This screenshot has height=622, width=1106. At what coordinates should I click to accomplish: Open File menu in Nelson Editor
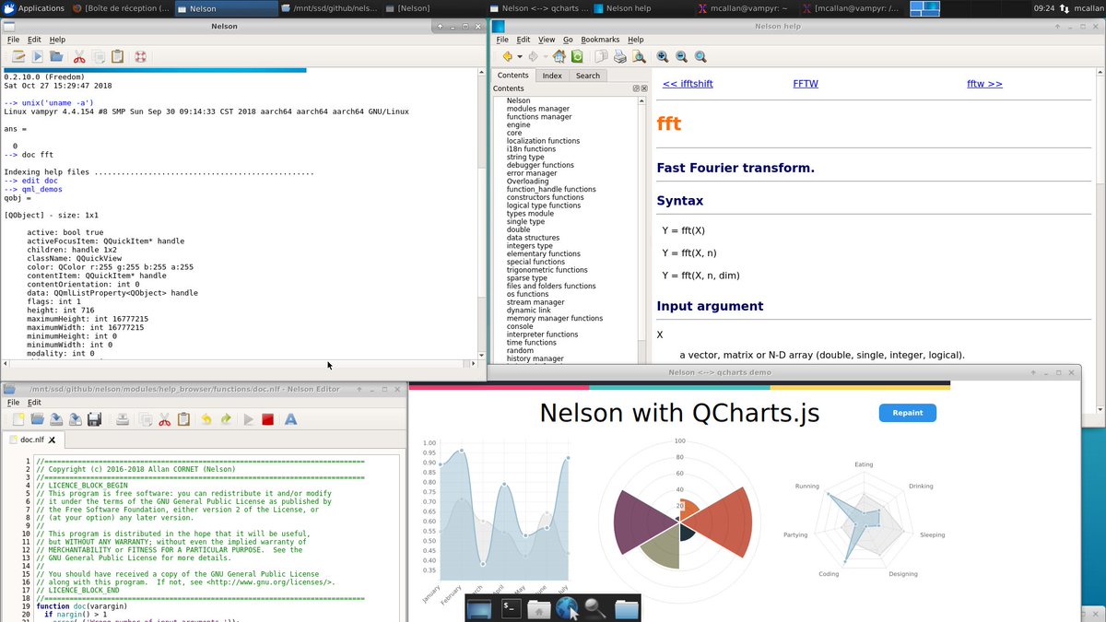pyautogui.click(x=13, y=403)
